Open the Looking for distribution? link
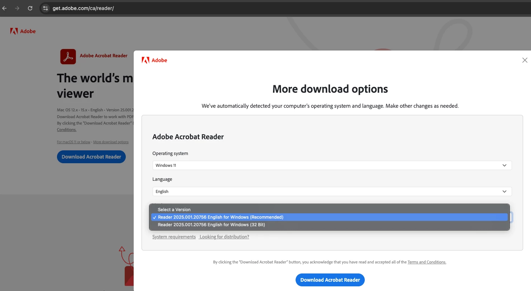The height and width of the screenshot is (291, 531). [224, 237]
